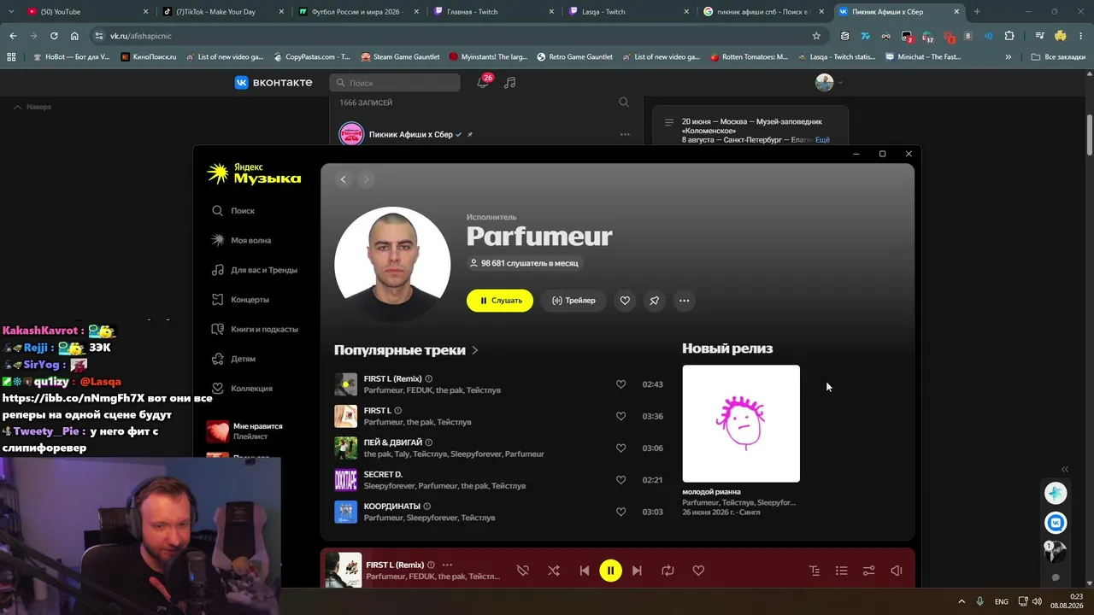Expand VK pinned text via Ещё link
Image resolution: width=1094 pixels, height=615 pixels.
pos(822,139)
